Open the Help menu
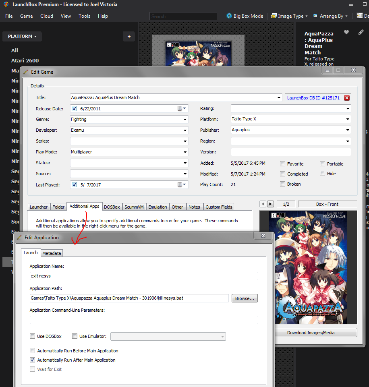 (x=103, y=16)
